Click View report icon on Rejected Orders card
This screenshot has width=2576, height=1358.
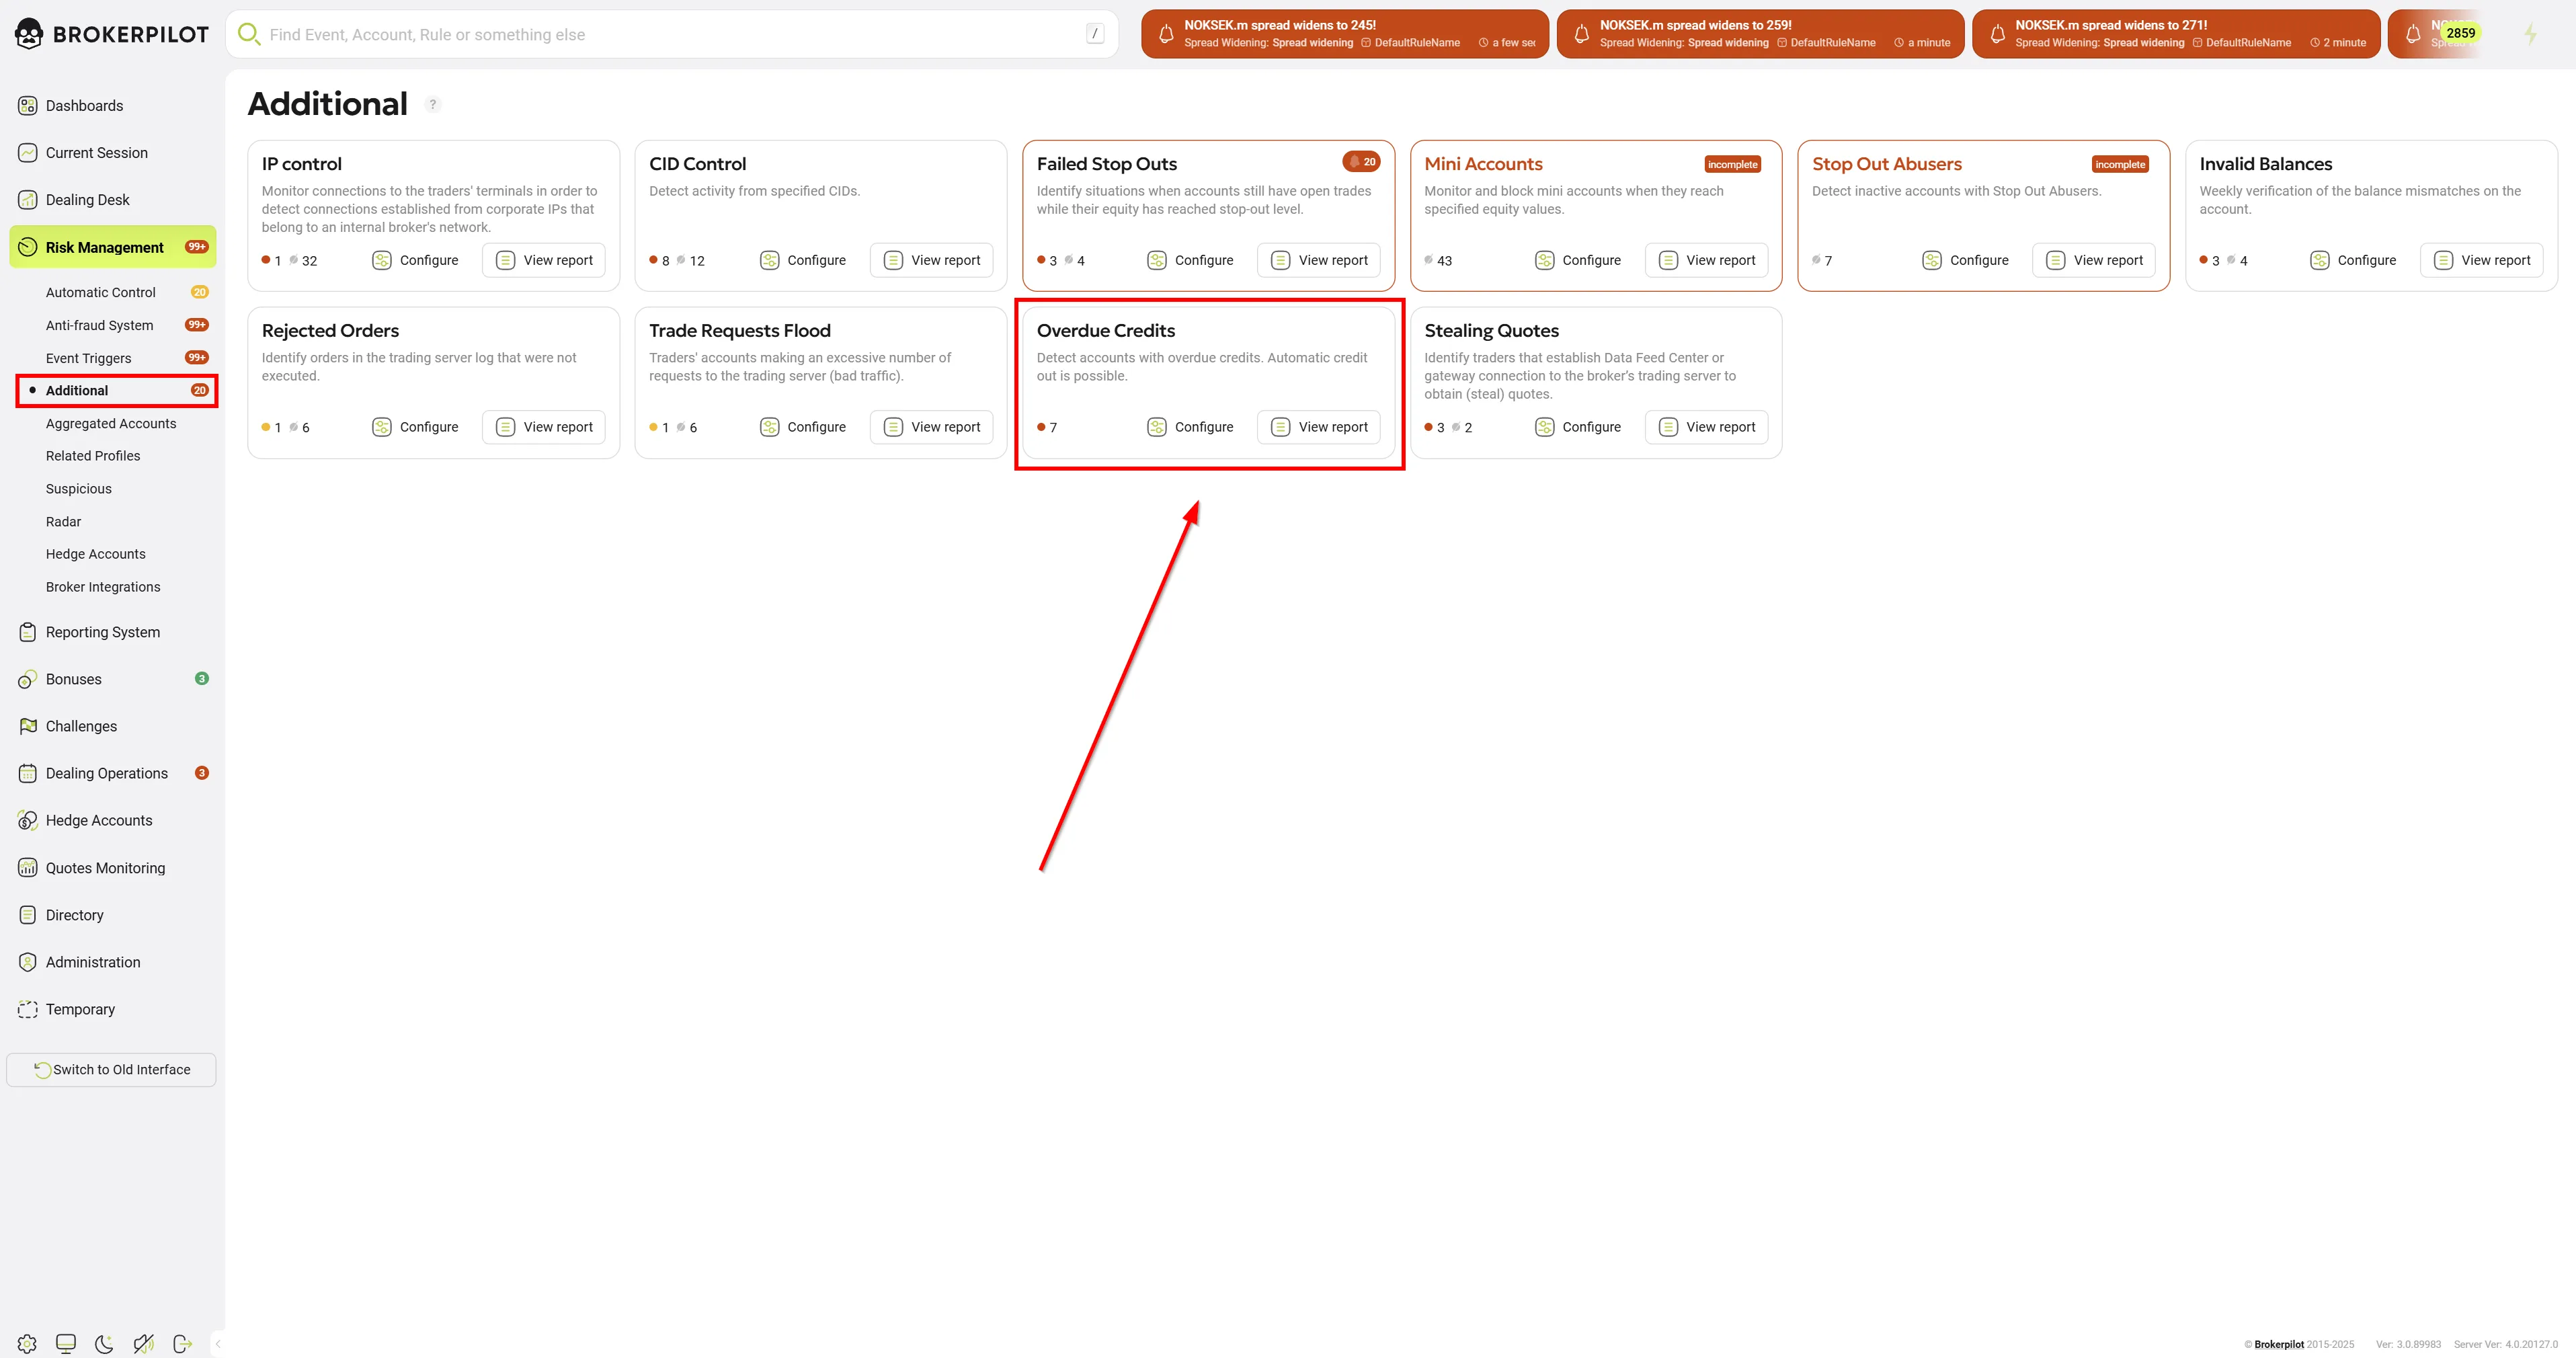click(506, 427)
